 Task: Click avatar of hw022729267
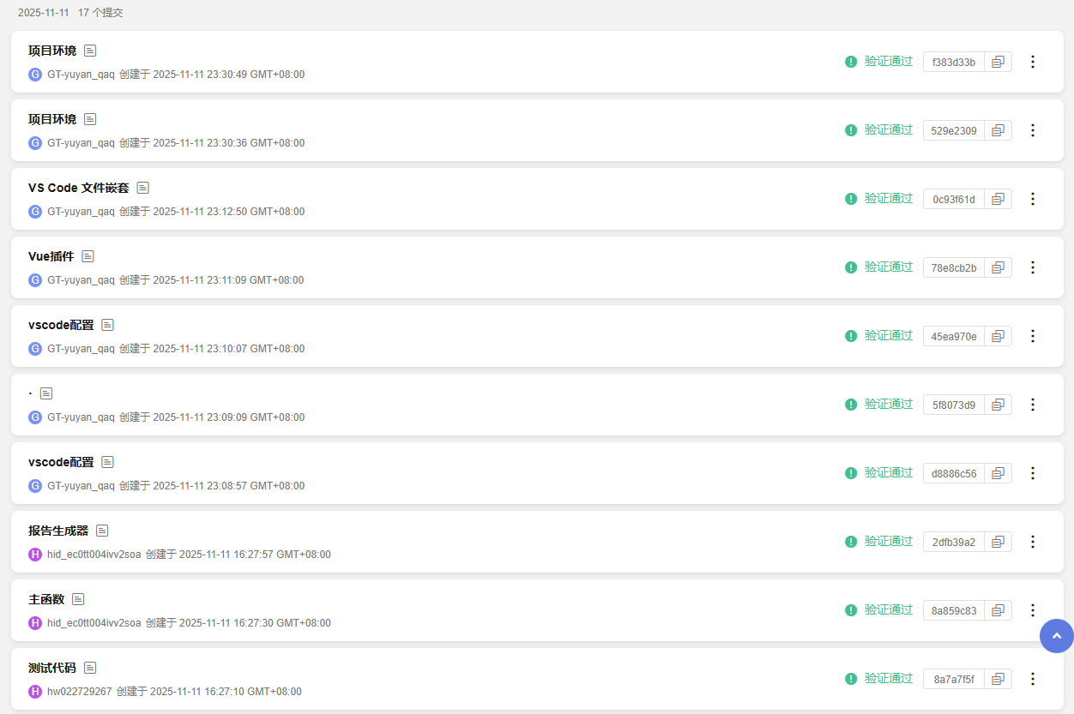click(35, 692)
